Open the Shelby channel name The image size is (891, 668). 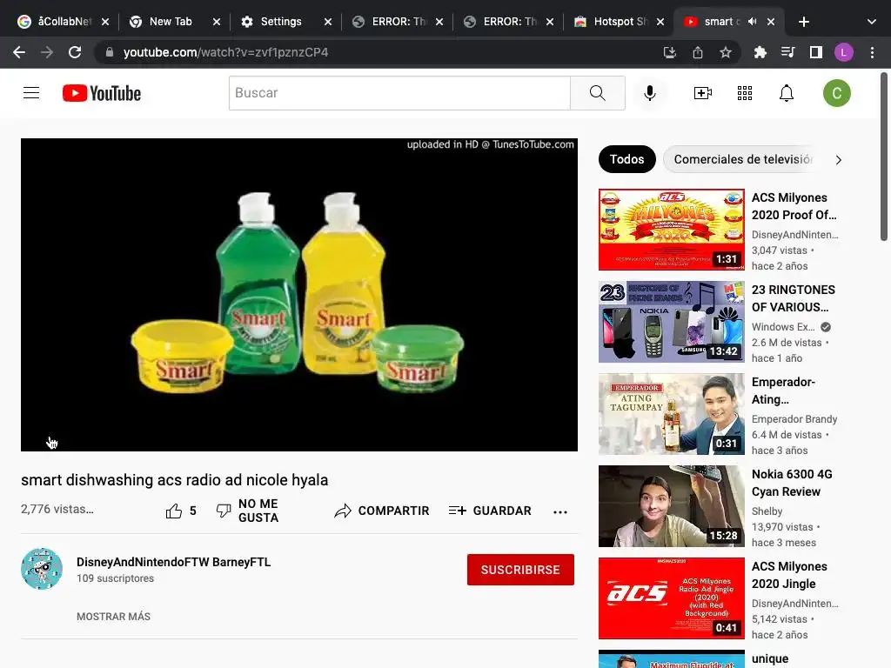767,511
